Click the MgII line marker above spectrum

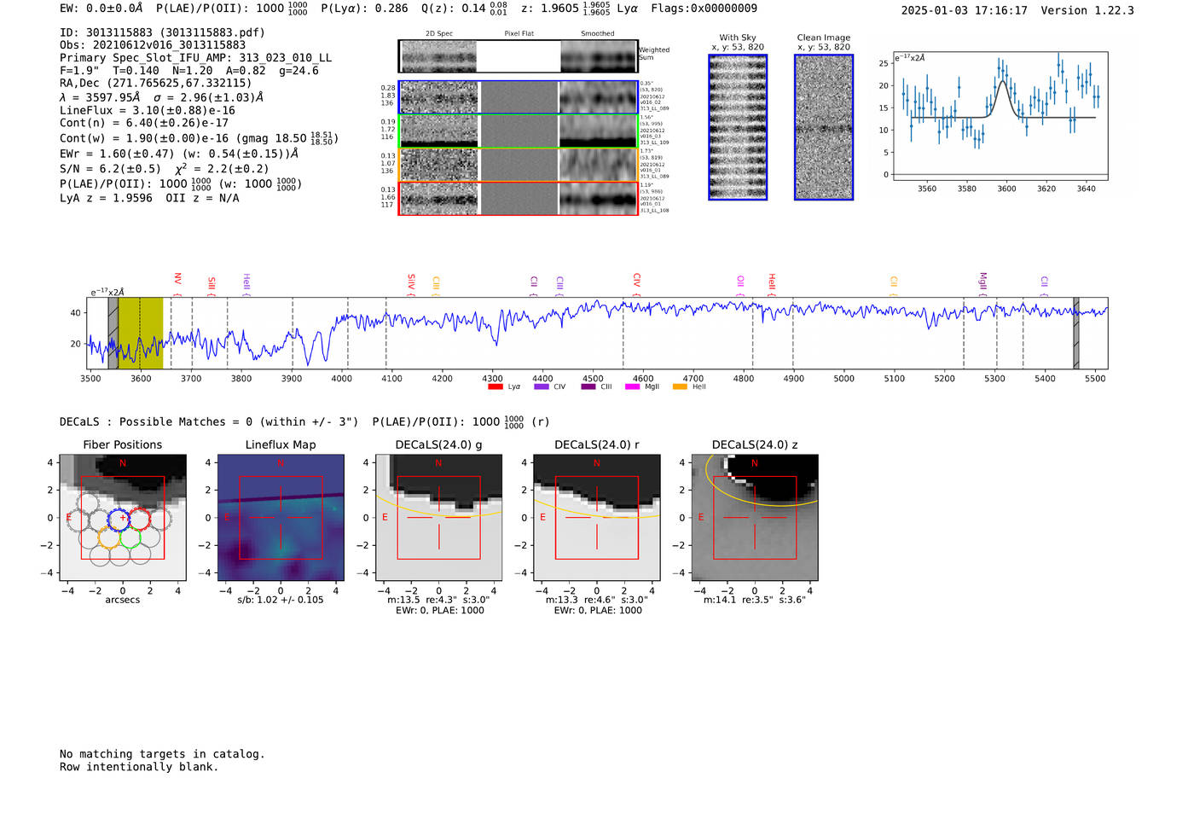(x=982, y=280)
